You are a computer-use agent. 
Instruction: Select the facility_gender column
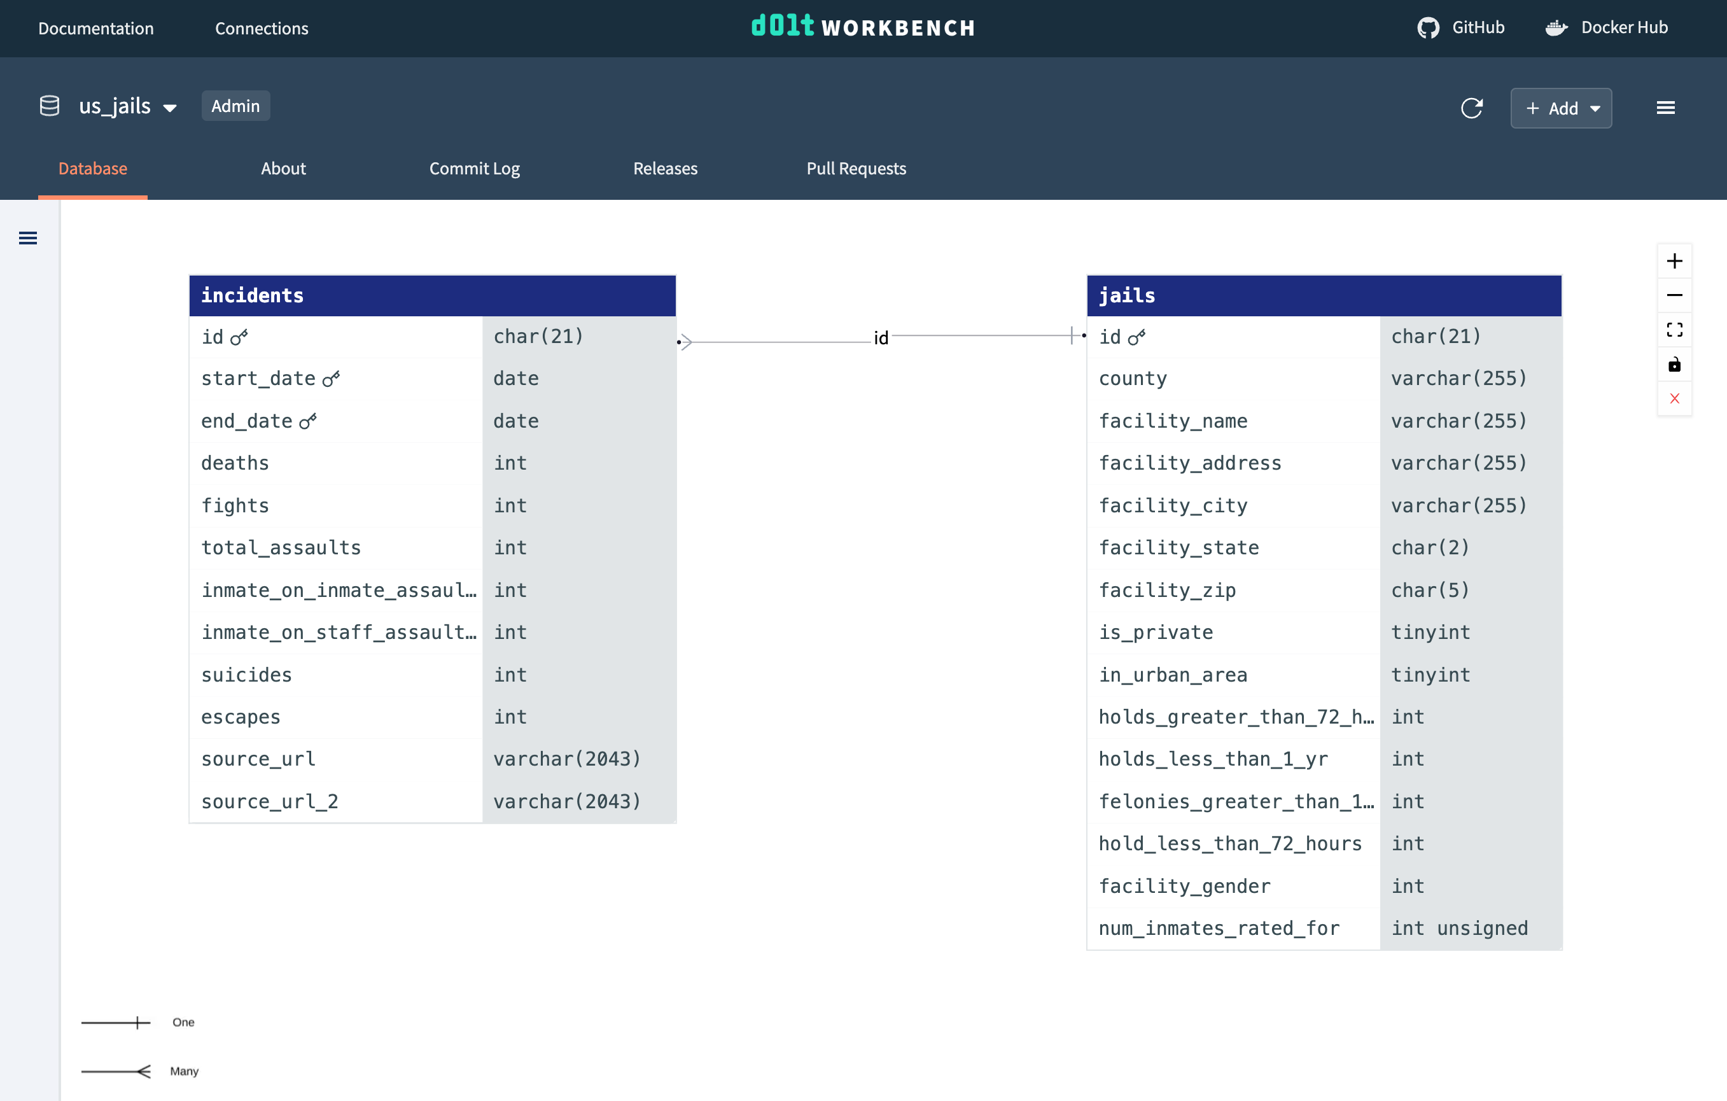point(1324,887)
